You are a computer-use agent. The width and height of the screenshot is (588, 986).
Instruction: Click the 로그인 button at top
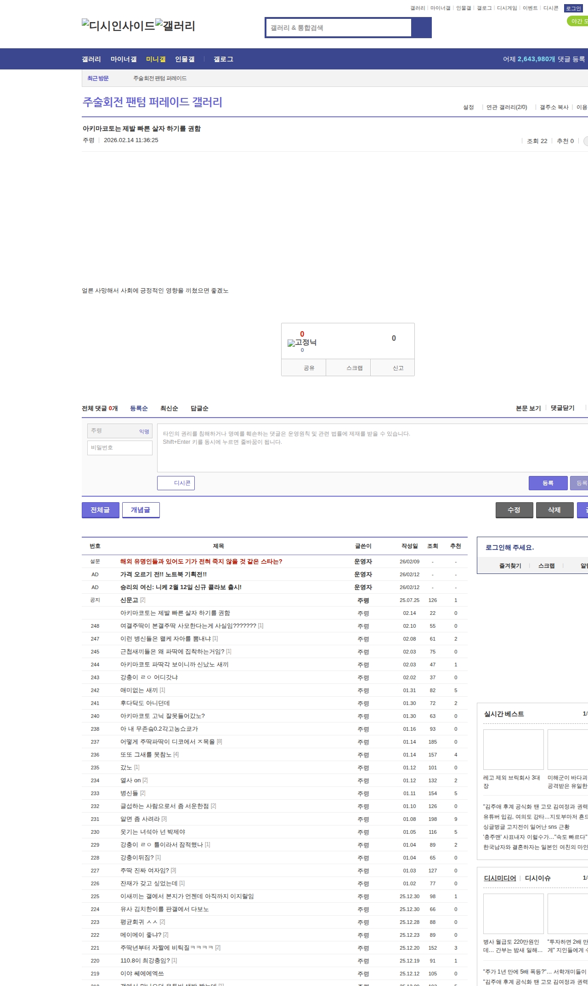[x=573, y=8]
